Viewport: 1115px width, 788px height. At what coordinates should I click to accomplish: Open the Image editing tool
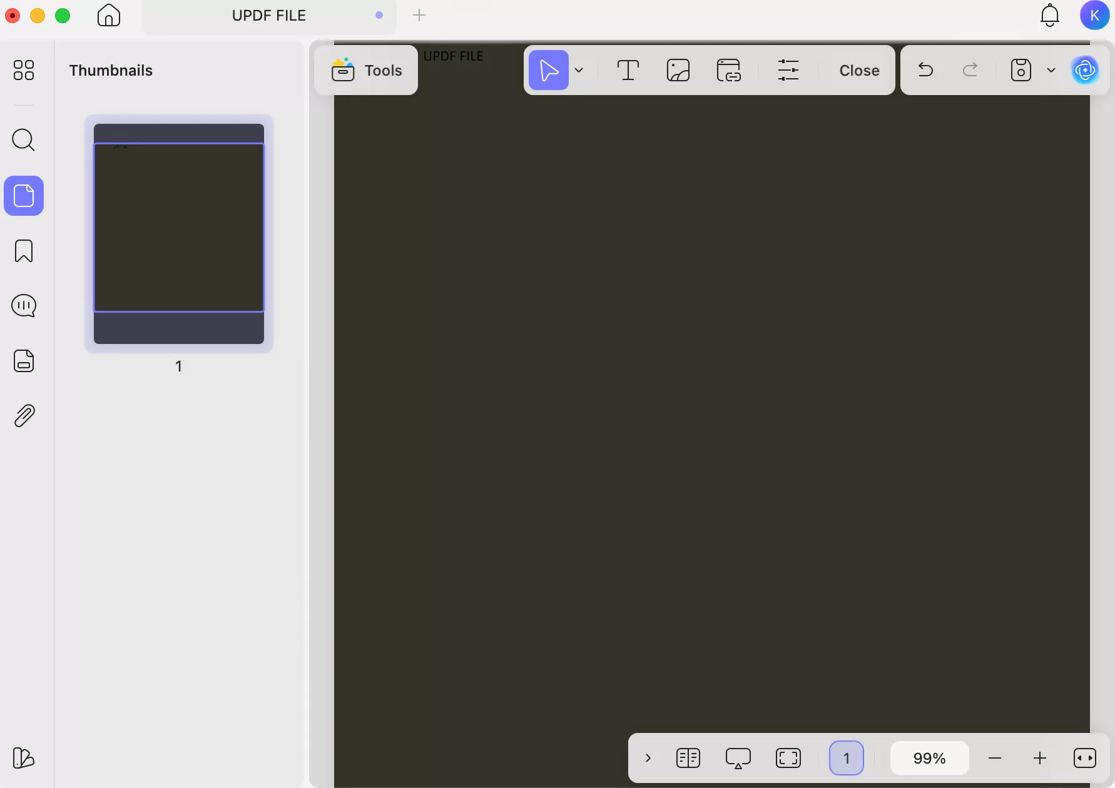pos(678,70)
